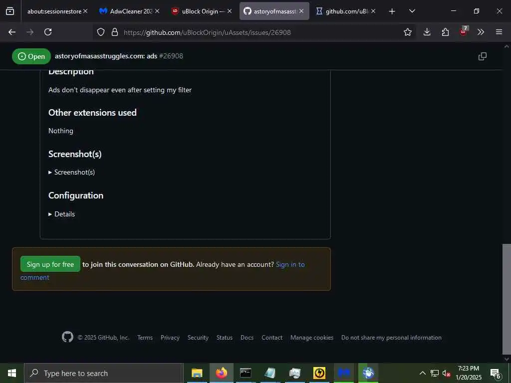Open the command prompt taskbar icon

(x=246, y=373)
